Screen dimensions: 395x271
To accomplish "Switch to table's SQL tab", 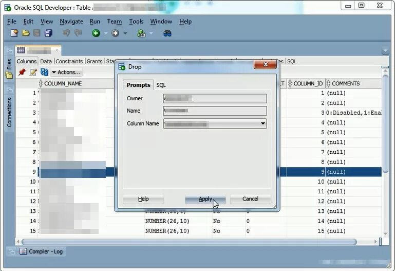I will pos(292,61).
